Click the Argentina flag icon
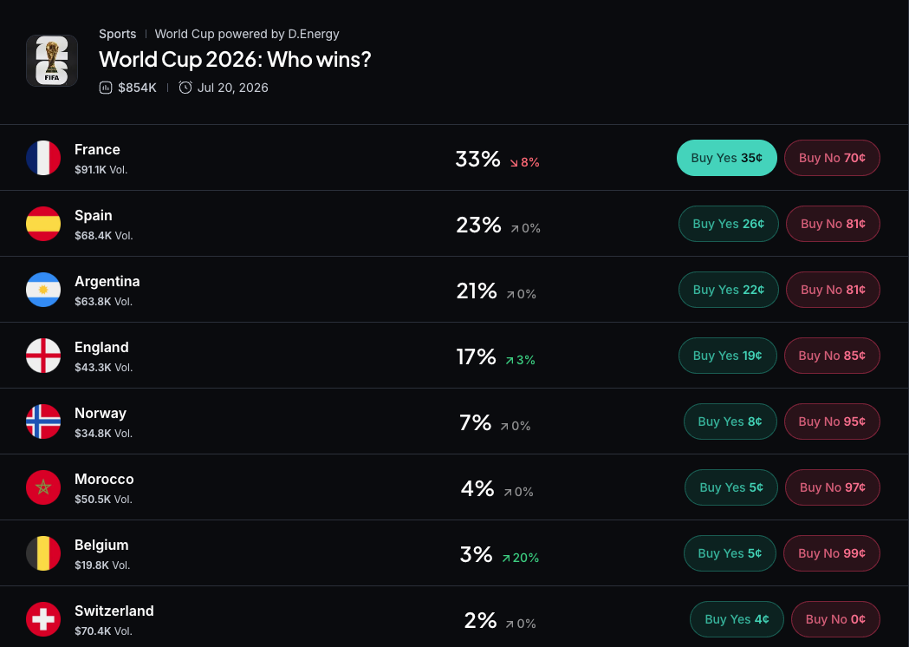909x647 pixels. 43,290
